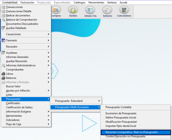This screenshot has width=172, height=140.
Task: Expand the Información Exógena submenu arrow
Action: click(x=48, y=111)
